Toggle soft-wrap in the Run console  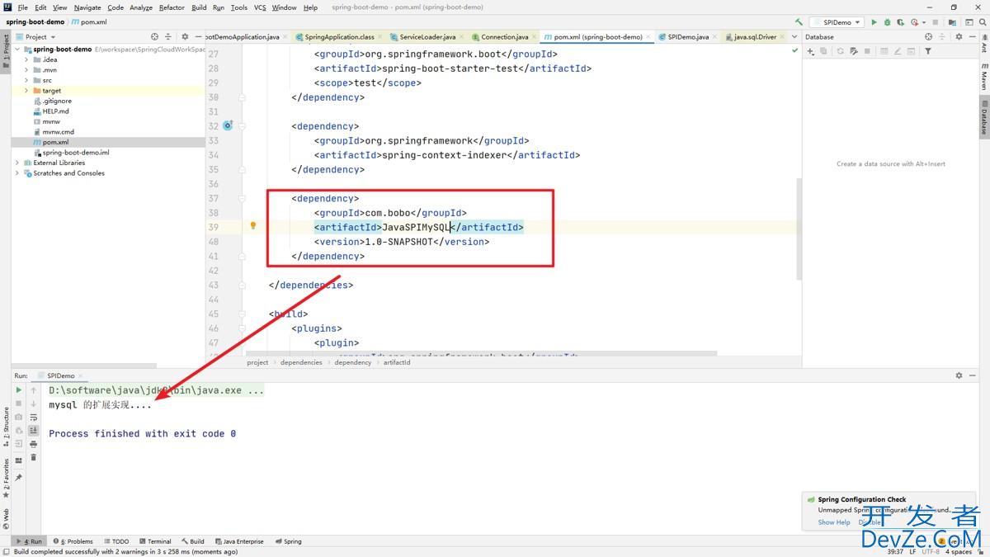34,418
